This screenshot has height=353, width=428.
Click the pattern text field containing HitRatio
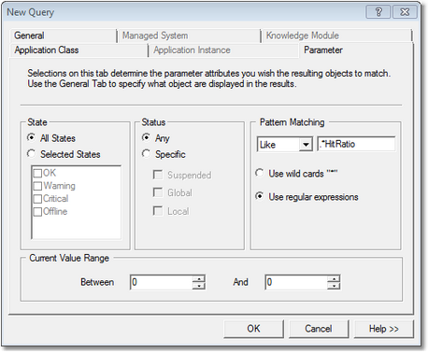356,144
